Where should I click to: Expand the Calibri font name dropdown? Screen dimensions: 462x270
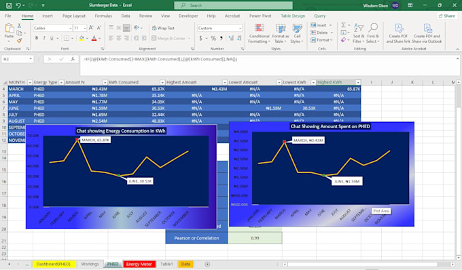[x=71, y=28]
